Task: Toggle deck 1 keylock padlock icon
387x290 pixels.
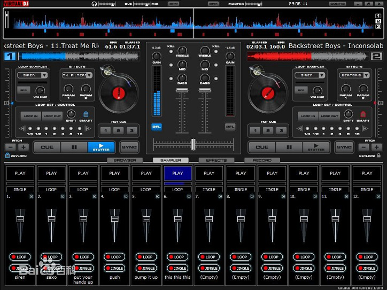Action: pos(7,155)
